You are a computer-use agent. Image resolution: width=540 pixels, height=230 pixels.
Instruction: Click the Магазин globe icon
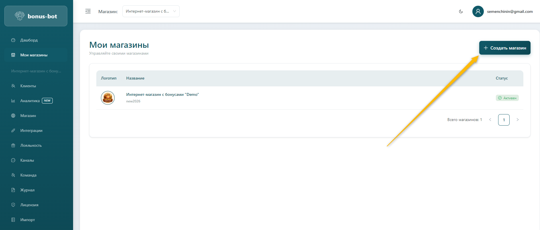tap(13, 116)
